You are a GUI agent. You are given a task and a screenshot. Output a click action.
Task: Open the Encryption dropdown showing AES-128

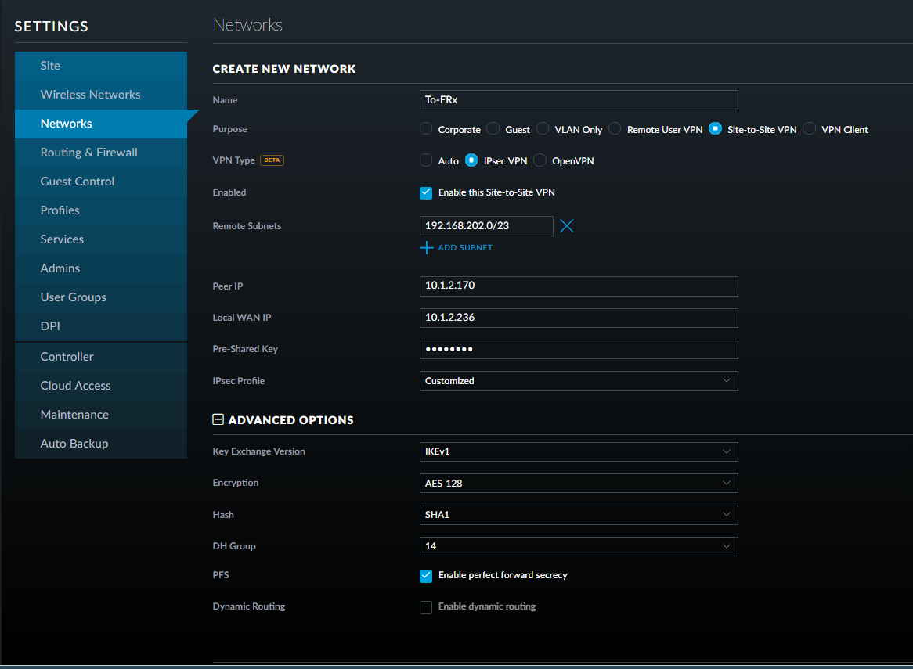(x=578, y=483)
